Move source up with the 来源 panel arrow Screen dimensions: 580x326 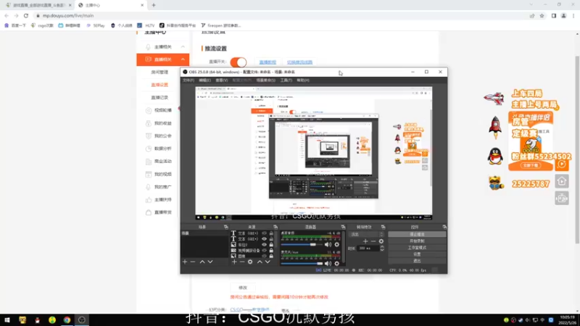tap(260, 262)
